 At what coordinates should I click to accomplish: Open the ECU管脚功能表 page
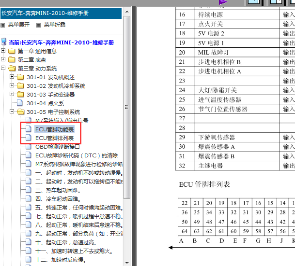tap(55, 129)
